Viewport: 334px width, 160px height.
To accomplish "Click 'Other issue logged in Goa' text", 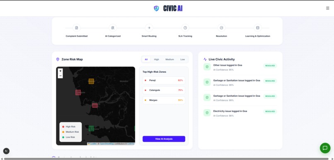I will coord(228,65).
